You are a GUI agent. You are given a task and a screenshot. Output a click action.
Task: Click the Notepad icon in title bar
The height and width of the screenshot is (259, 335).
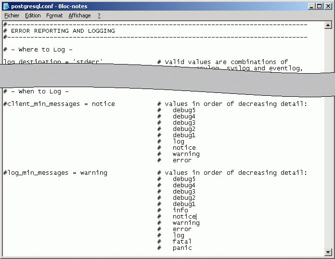pyautogui.click(x=6, y=6)
